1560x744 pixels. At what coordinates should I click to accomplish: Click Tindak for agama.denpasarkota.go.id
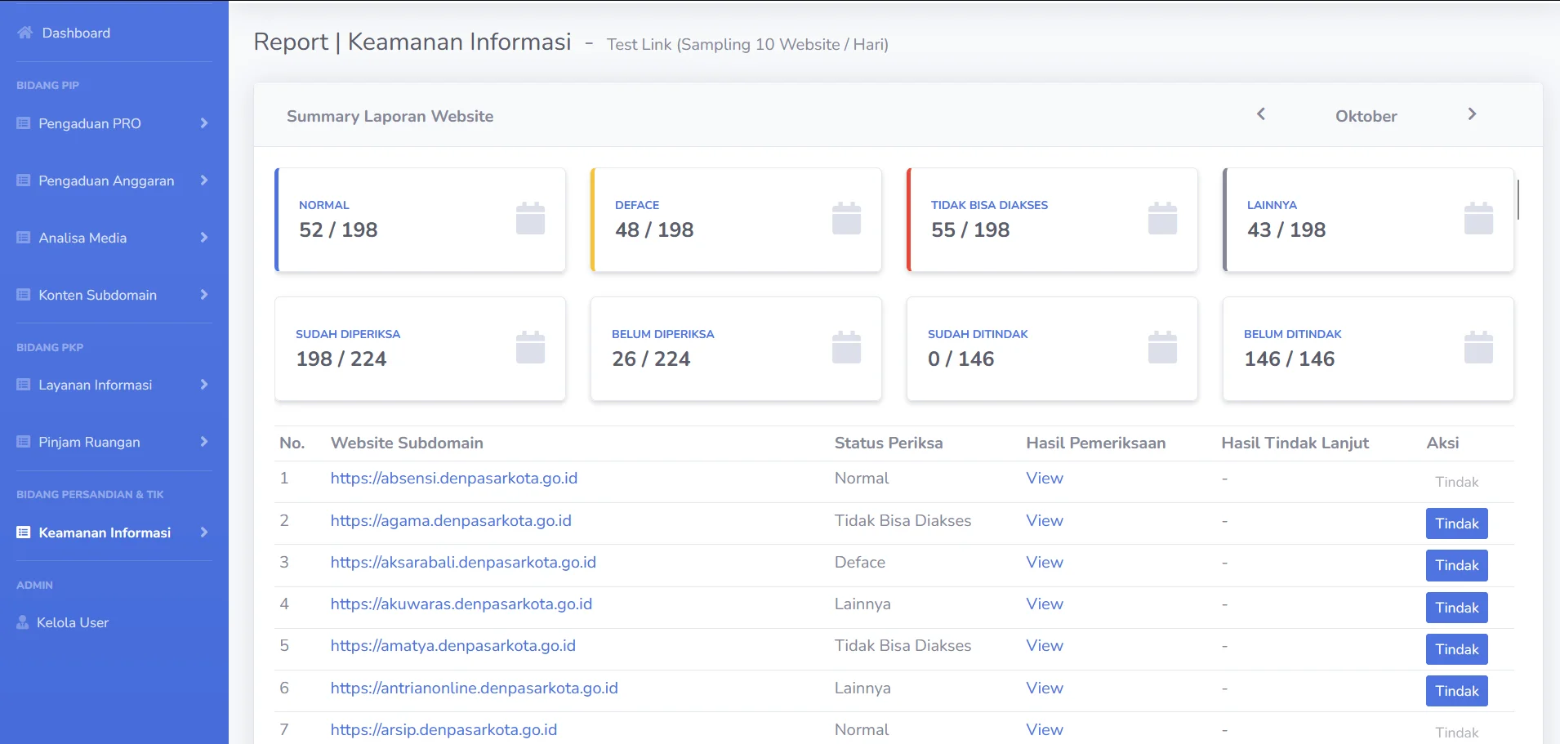click(x=1456, y=523)
